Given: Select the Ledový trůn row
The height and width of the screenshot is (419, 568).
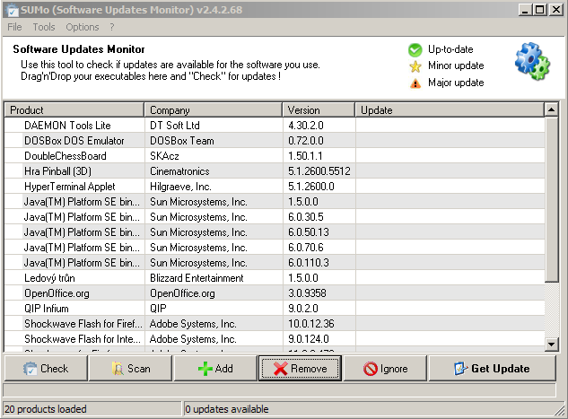Looking at the screenshot, I should click(x=275, y=278).
